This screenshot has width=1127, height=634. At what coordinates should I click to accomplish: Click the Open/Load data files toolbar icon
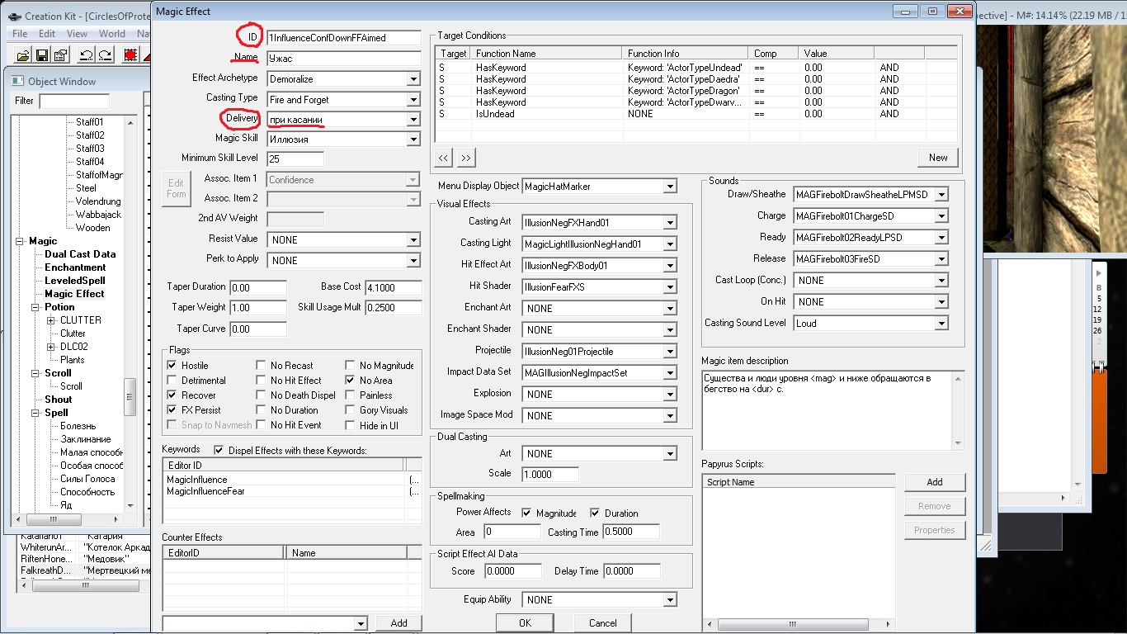22,56
